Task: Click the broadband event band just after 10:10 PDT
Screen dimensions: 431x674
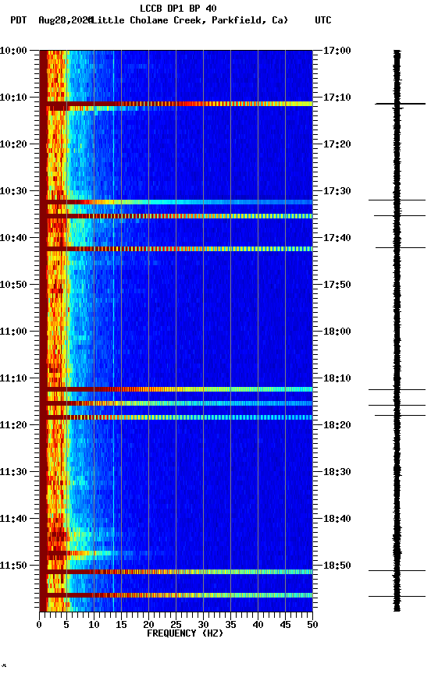Action: click(176, 104)
